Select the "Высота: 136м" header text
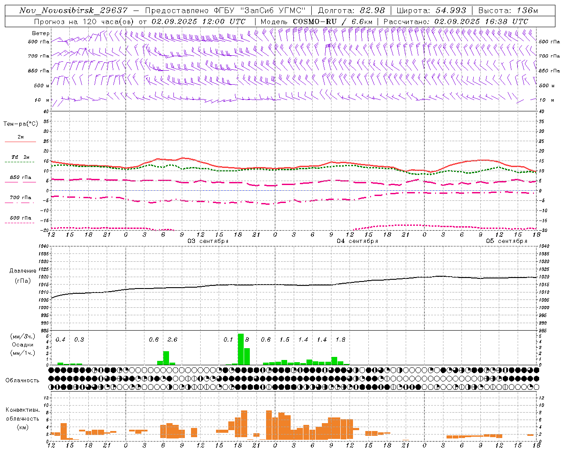562x449 pixels. click(508, 11)
